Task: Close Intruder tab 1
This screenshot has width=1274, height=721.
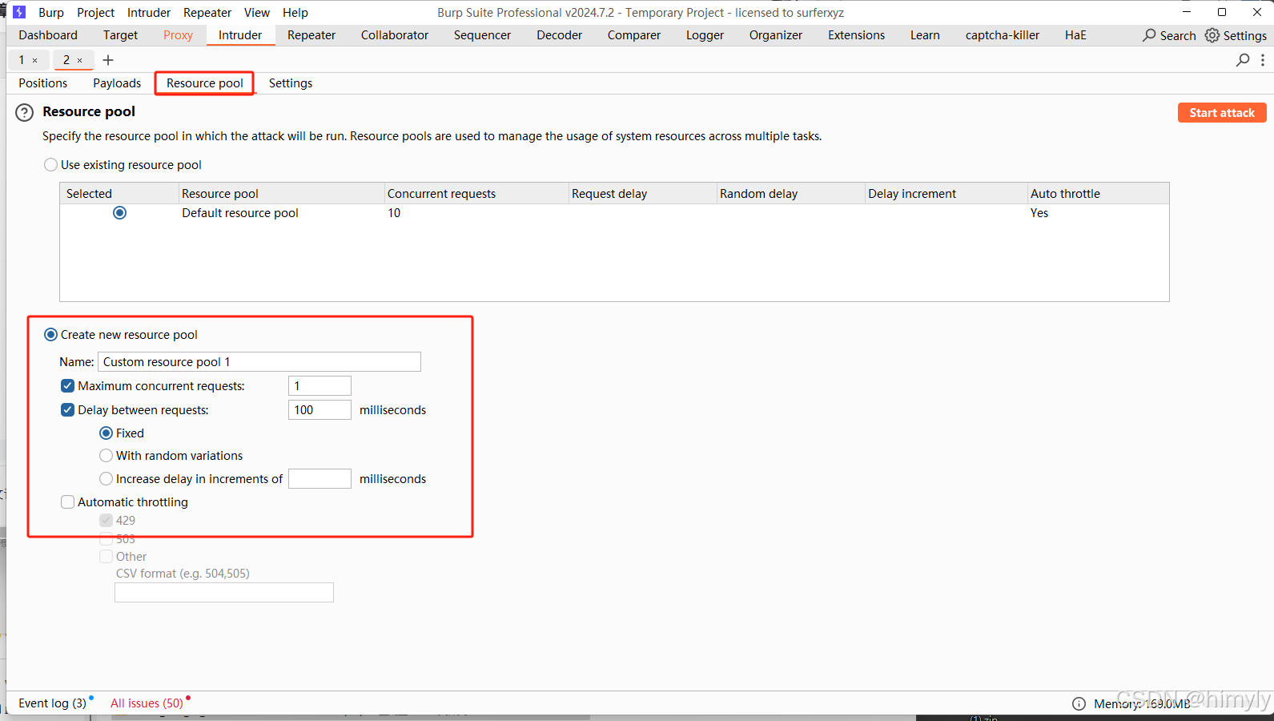Action: 34,60
